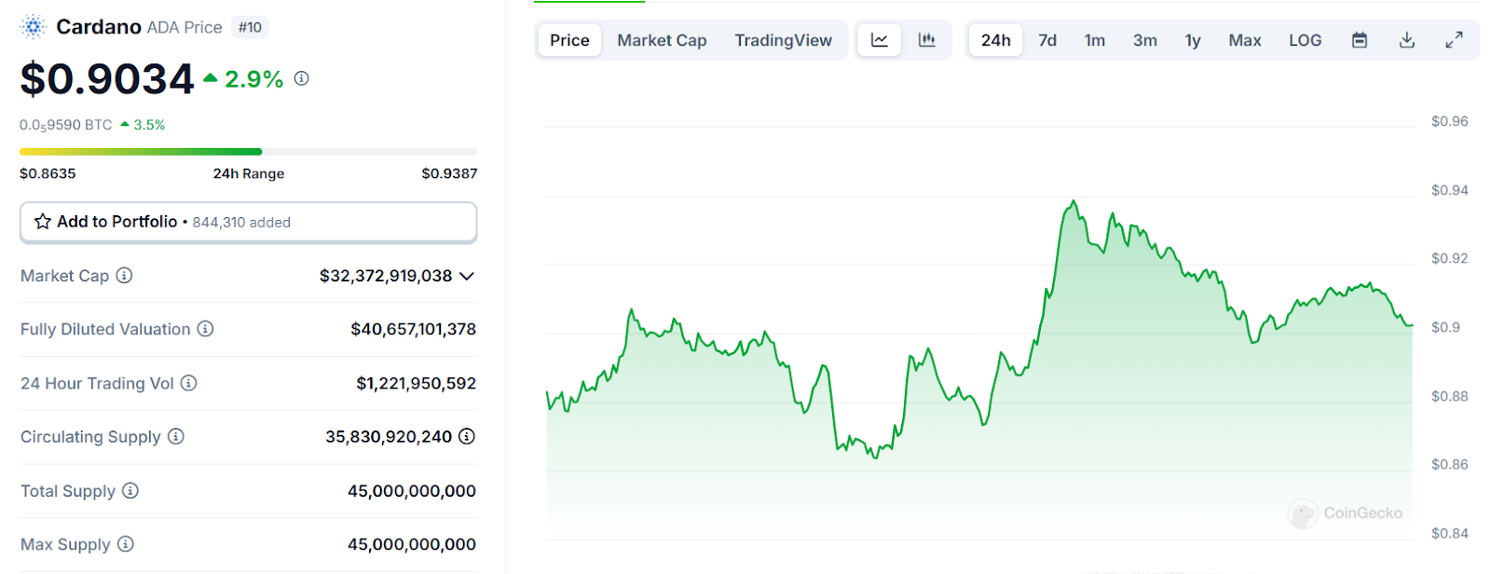Click Add to Portfolio button
This screenshot has height=574, width=1491.
pos(249,222)
